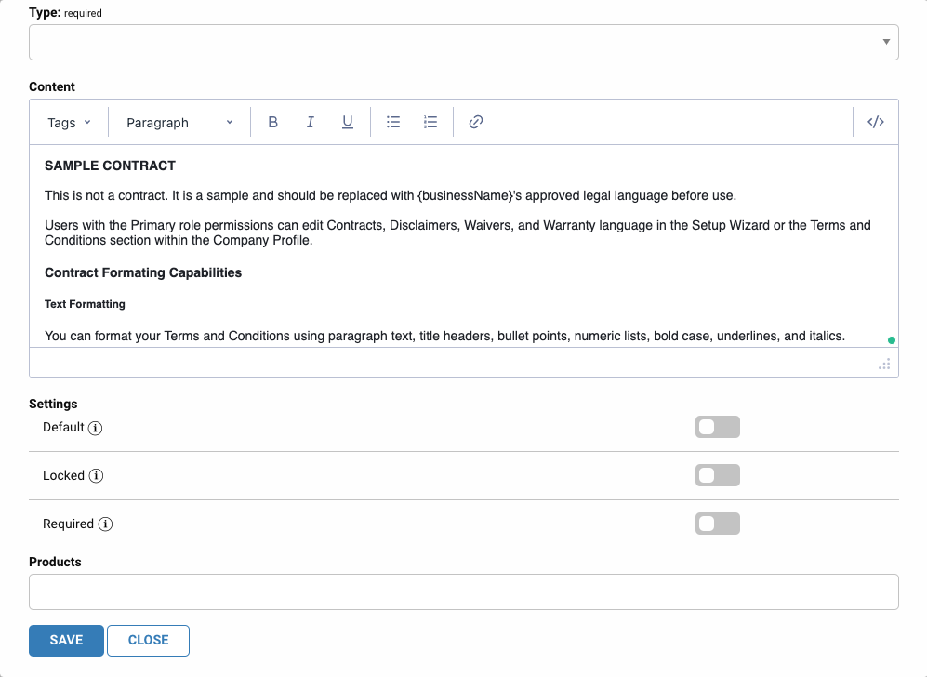Toggle the Default setting switch

[717, 427]
